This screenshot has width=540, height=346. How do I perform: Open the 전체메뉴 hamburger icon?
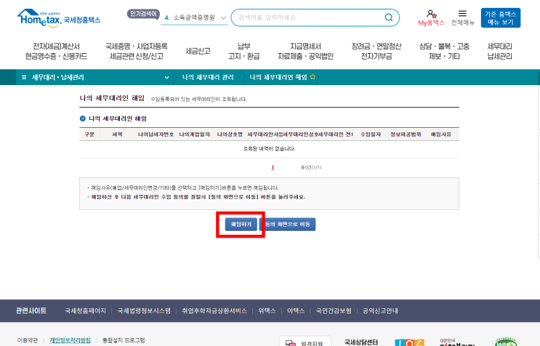(x=462, y=18)
